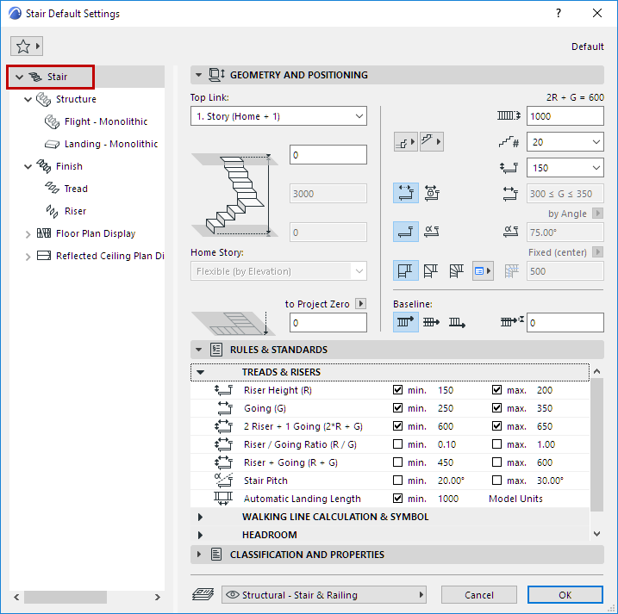
Task: Expand Reflected Ceiling Plan Display node
Action: tap(28, 257)
